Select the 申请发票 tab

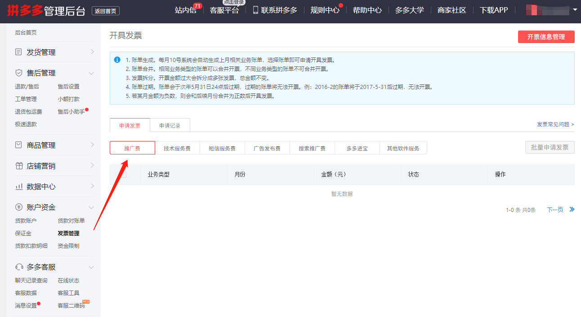tap(130, 125)
